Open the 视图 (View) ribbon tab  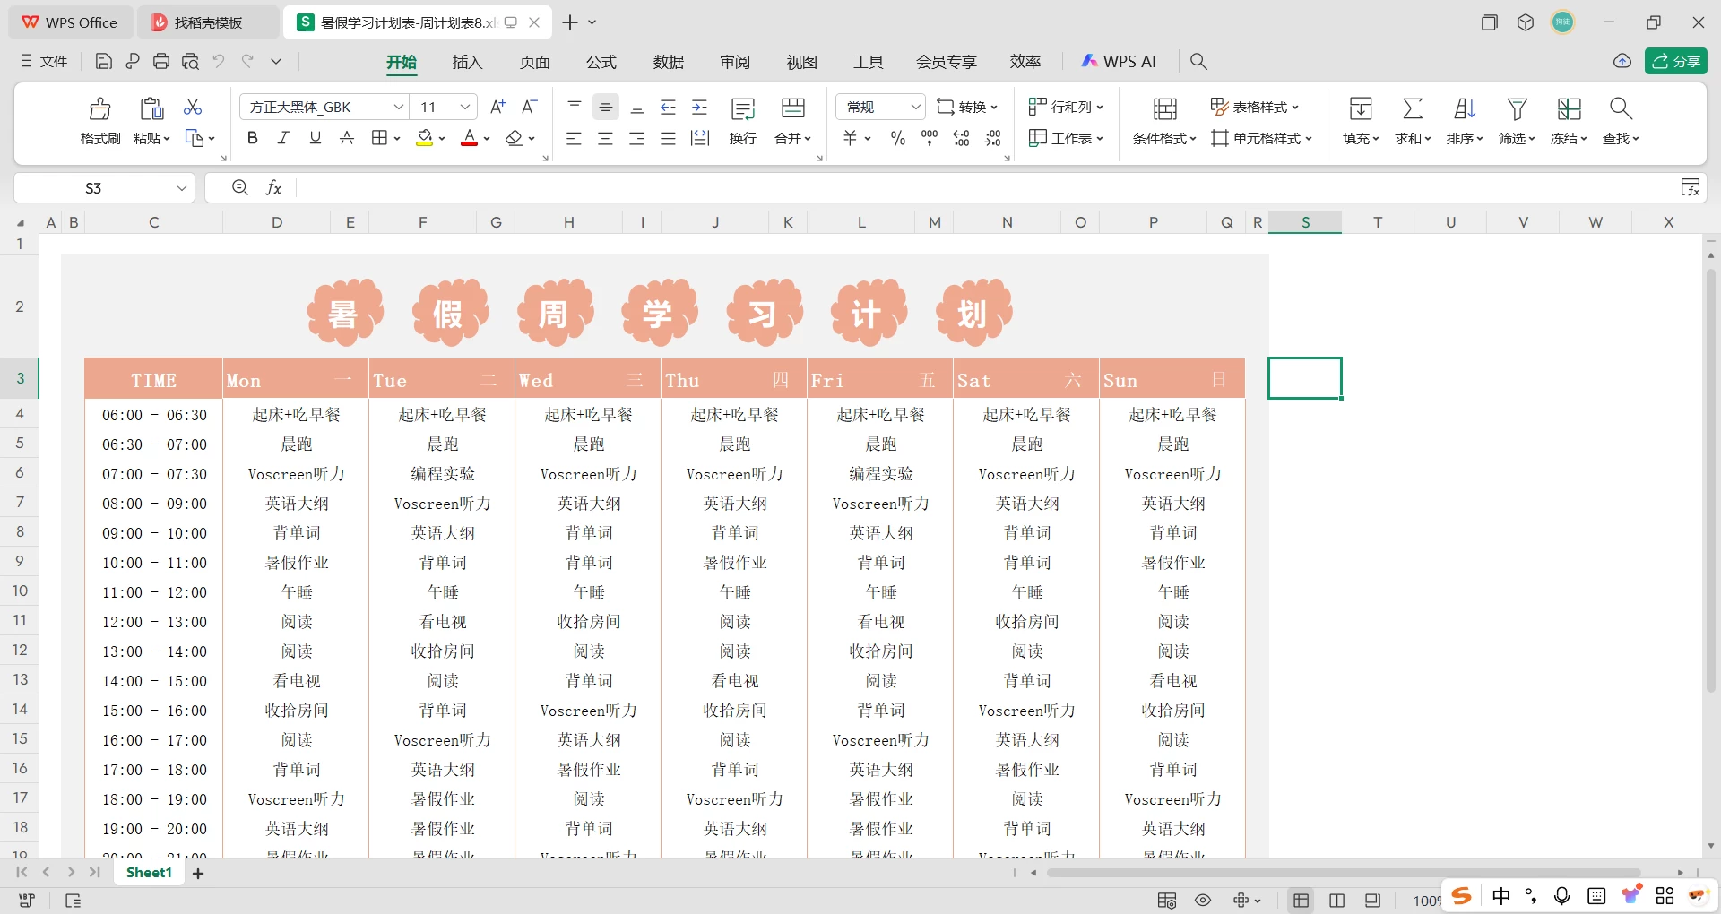[x=802, y=62]
